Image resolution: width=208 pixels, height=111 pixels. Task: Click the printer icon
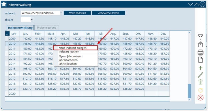200,52
